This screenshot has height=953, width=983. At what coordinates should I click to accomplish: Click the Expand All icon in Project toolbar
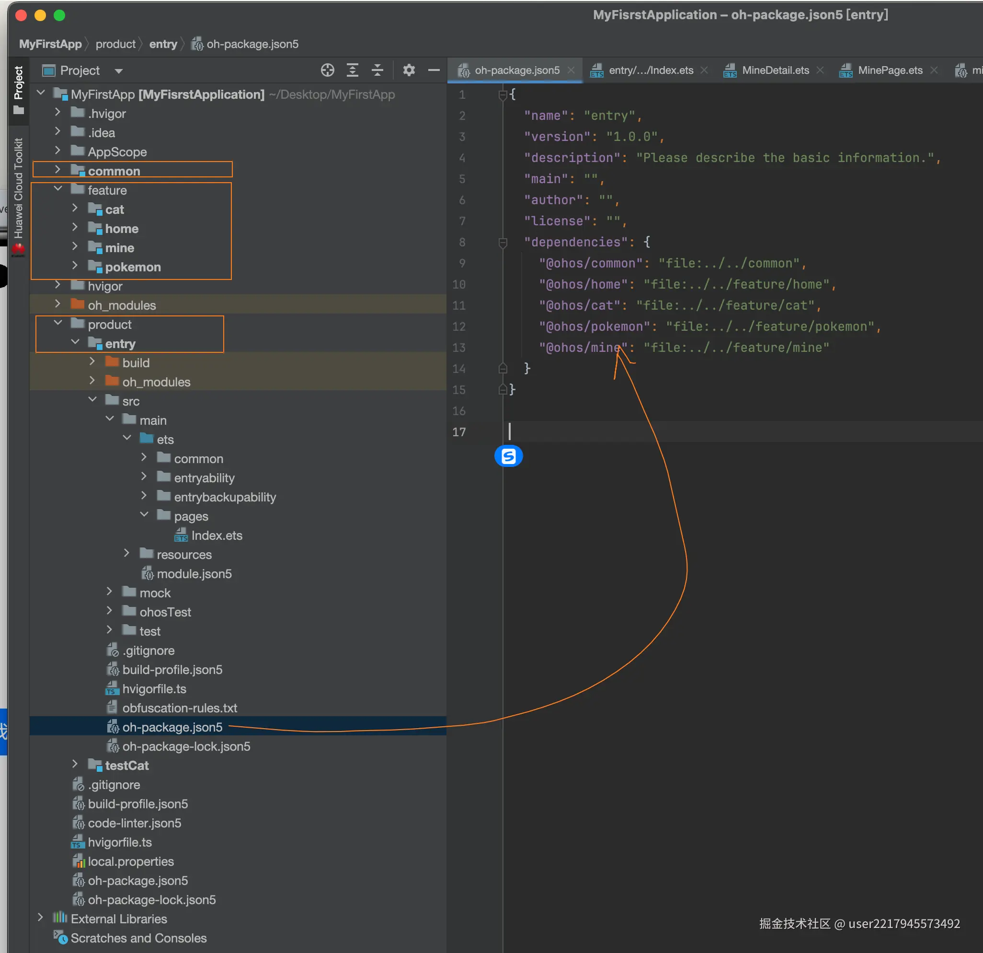click(353, 70)
